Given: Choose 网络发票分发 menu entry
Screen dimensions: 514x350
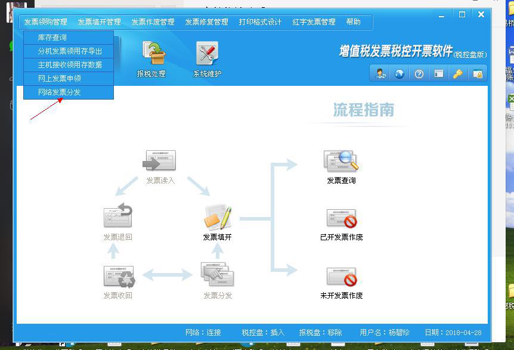Looking at the screenshot, I should point(60,92).
